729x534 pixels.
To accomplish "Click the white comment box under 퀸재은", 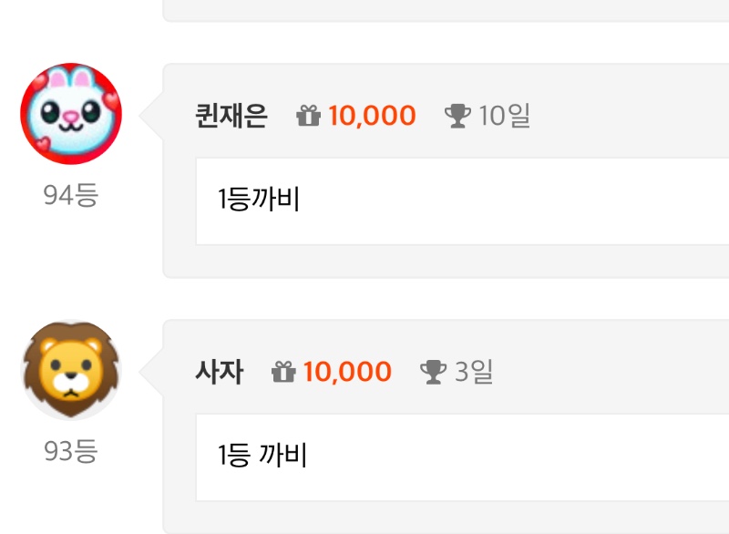I will pos(462,200).
